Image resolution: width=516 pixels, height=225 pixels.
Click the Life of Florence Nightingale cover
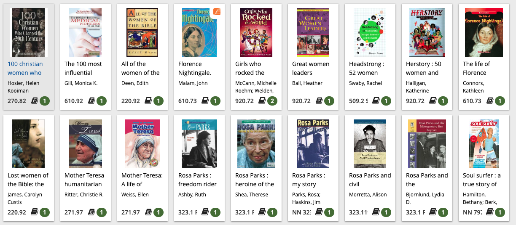point(484,32)
